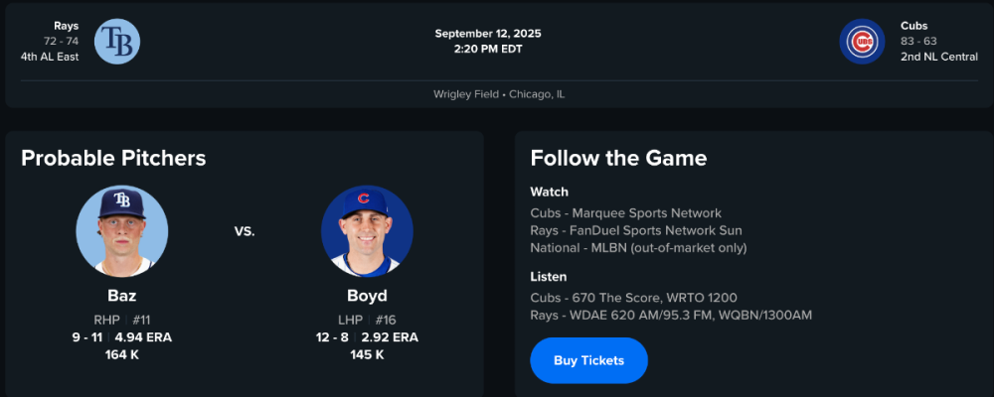The height and width of the screenshot is (397, 994).
Task: Click the September 12, 2025 game date
Action: (x=488, y=34)
